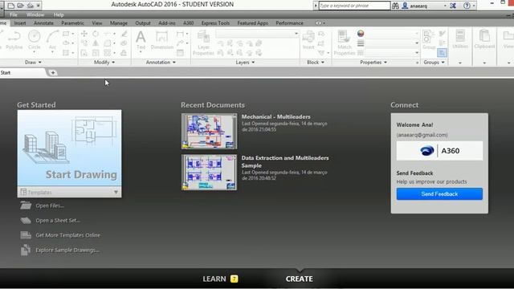514x289 pixels.
Task: Click the Open folder icon in quick access toolbar
Action: point(20,6)
